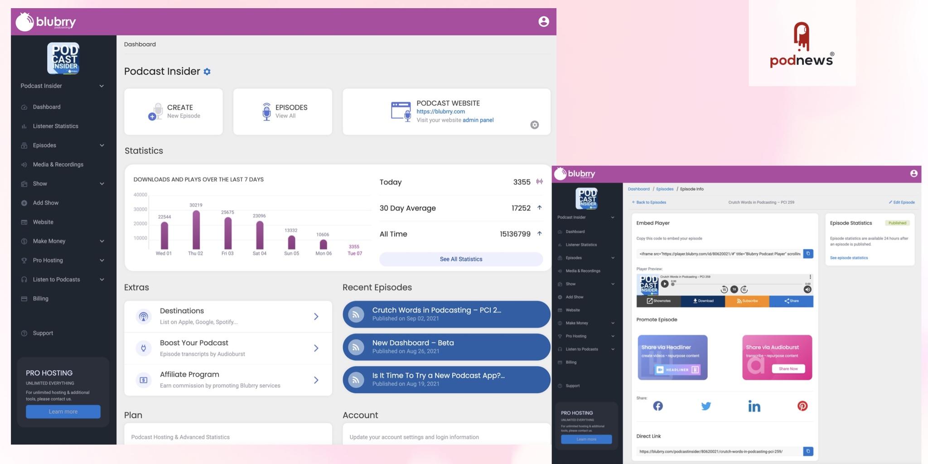This screenshot has width=928, height=464.
Task: Open Dashboard from the sidebar
Action: click(47, 107)
